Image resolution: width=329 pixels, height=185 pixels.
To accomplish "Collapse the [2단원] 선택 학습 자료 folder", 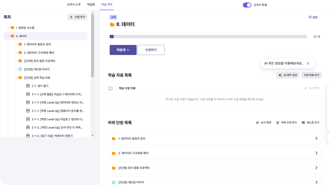I will [x=16, y=77].
